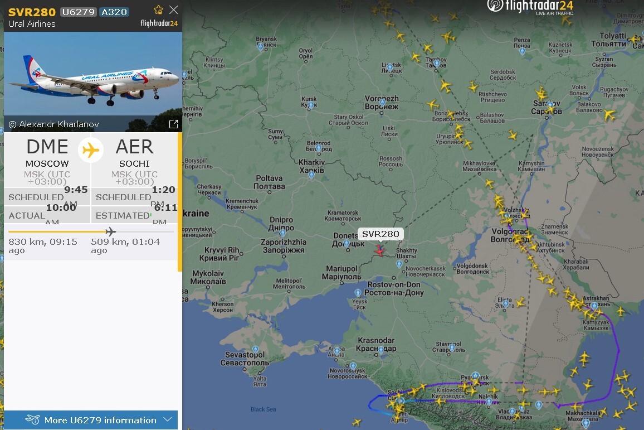Close the SVR280 flight details panel
644x430 pixels.
[174, 10]
